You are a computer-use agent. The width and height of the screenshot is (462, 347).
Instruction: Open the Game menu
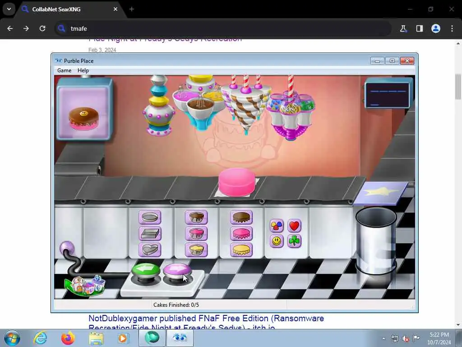(x=64, y=70)
